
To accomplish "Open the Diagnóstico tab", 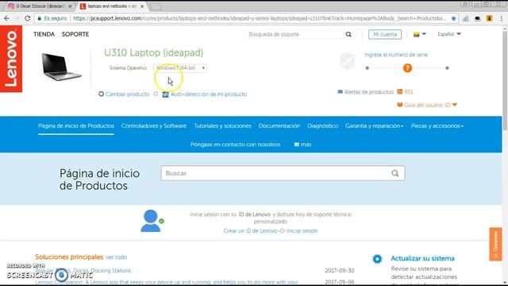I will 323,126.
